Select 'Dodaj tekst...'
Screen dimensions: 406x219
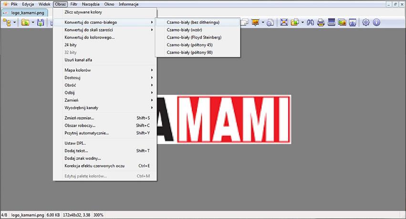(x=105, y=151)
